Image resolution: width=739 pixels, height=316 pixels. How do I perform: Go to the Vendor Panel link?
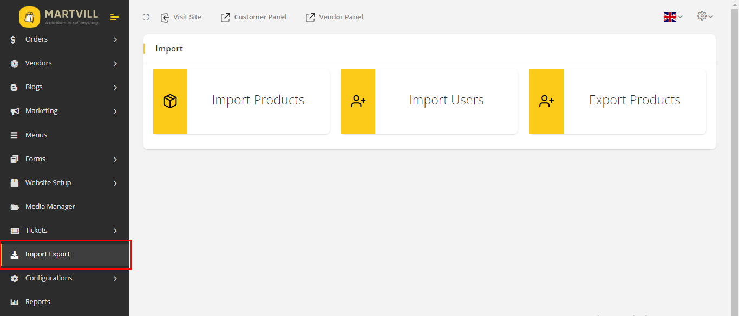point(335,17)
